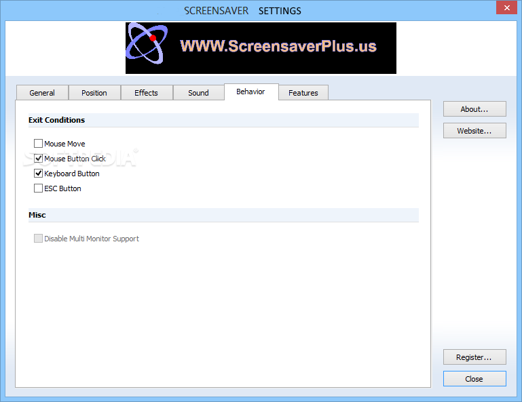Open the About dialog
Viewport: 522px width, 402px height.
(474, 109)
